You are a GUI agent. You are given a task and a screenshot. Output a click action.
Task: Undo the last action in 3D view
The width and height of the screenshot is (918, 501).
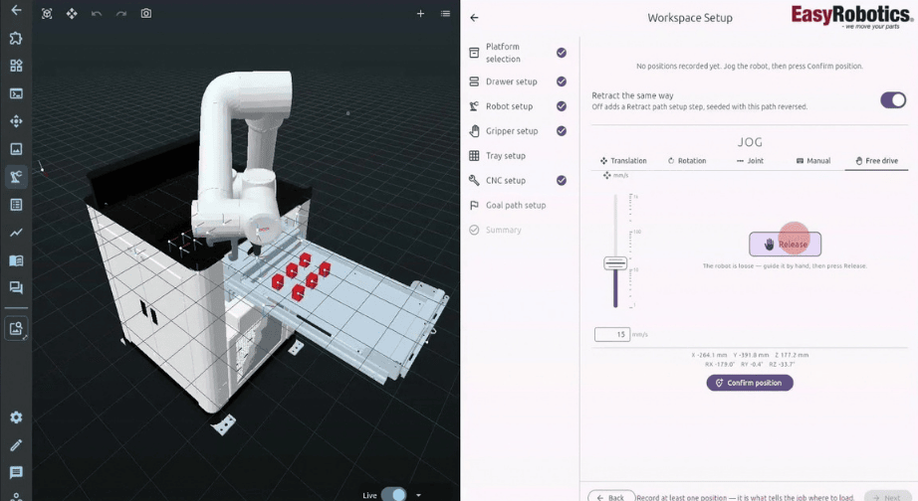pyautogui.click(x=97, y=14)
